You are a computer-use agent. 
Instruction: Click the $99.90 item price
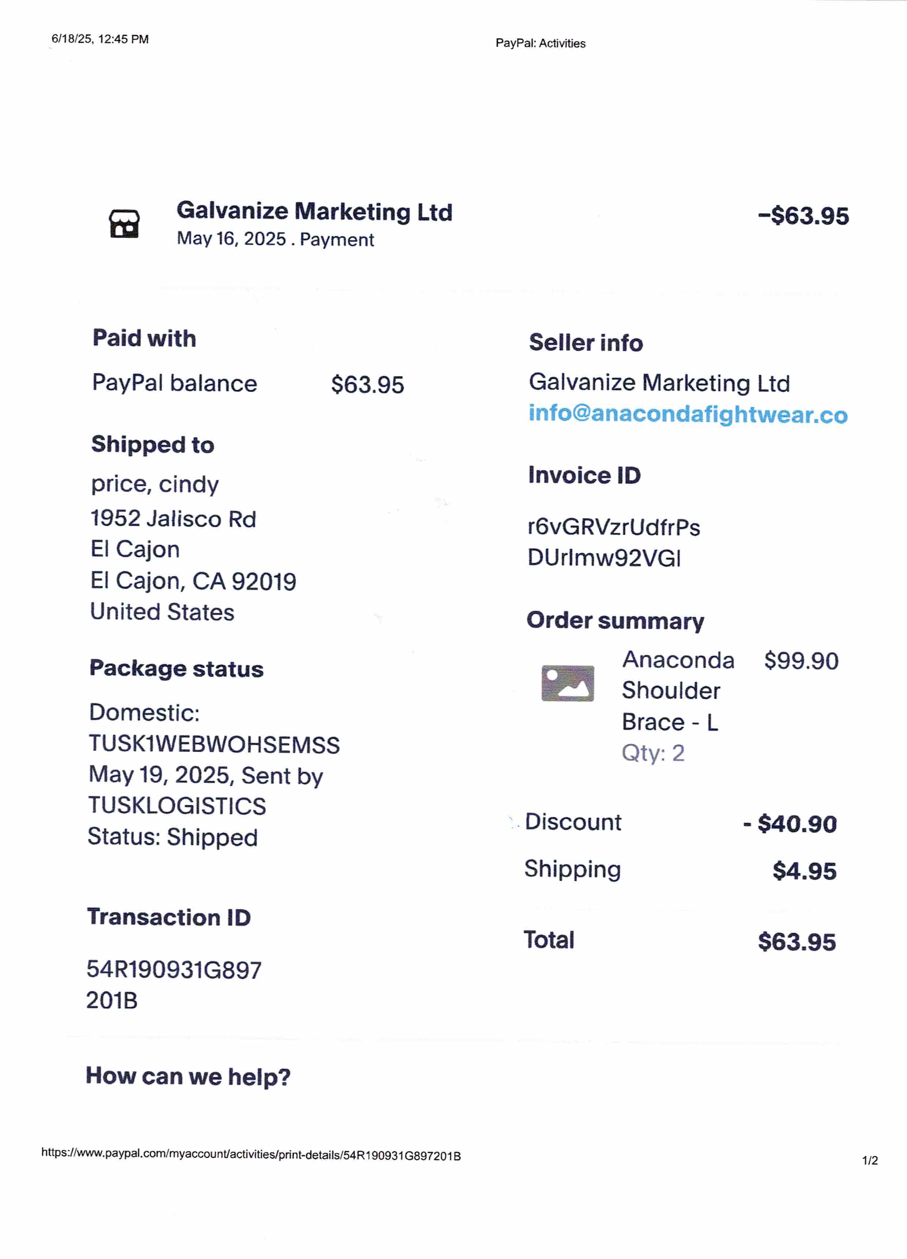click(x=801, y=661)
